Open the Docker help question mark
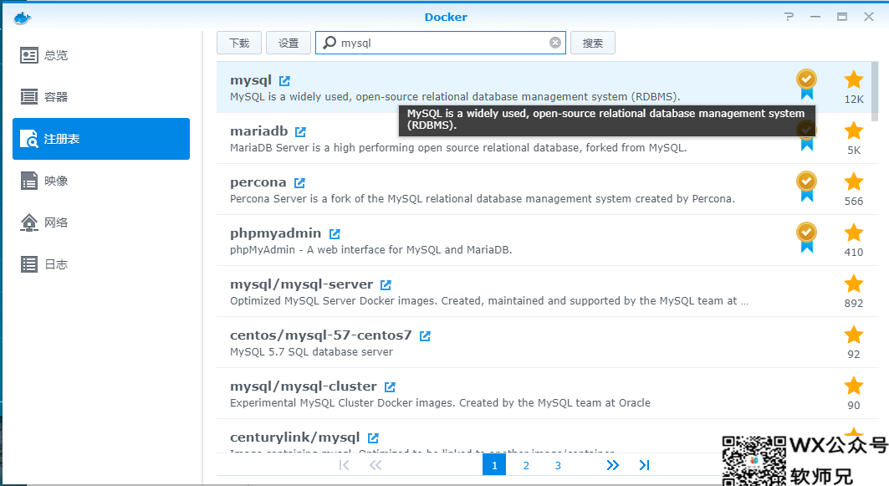 coord(789,17)
